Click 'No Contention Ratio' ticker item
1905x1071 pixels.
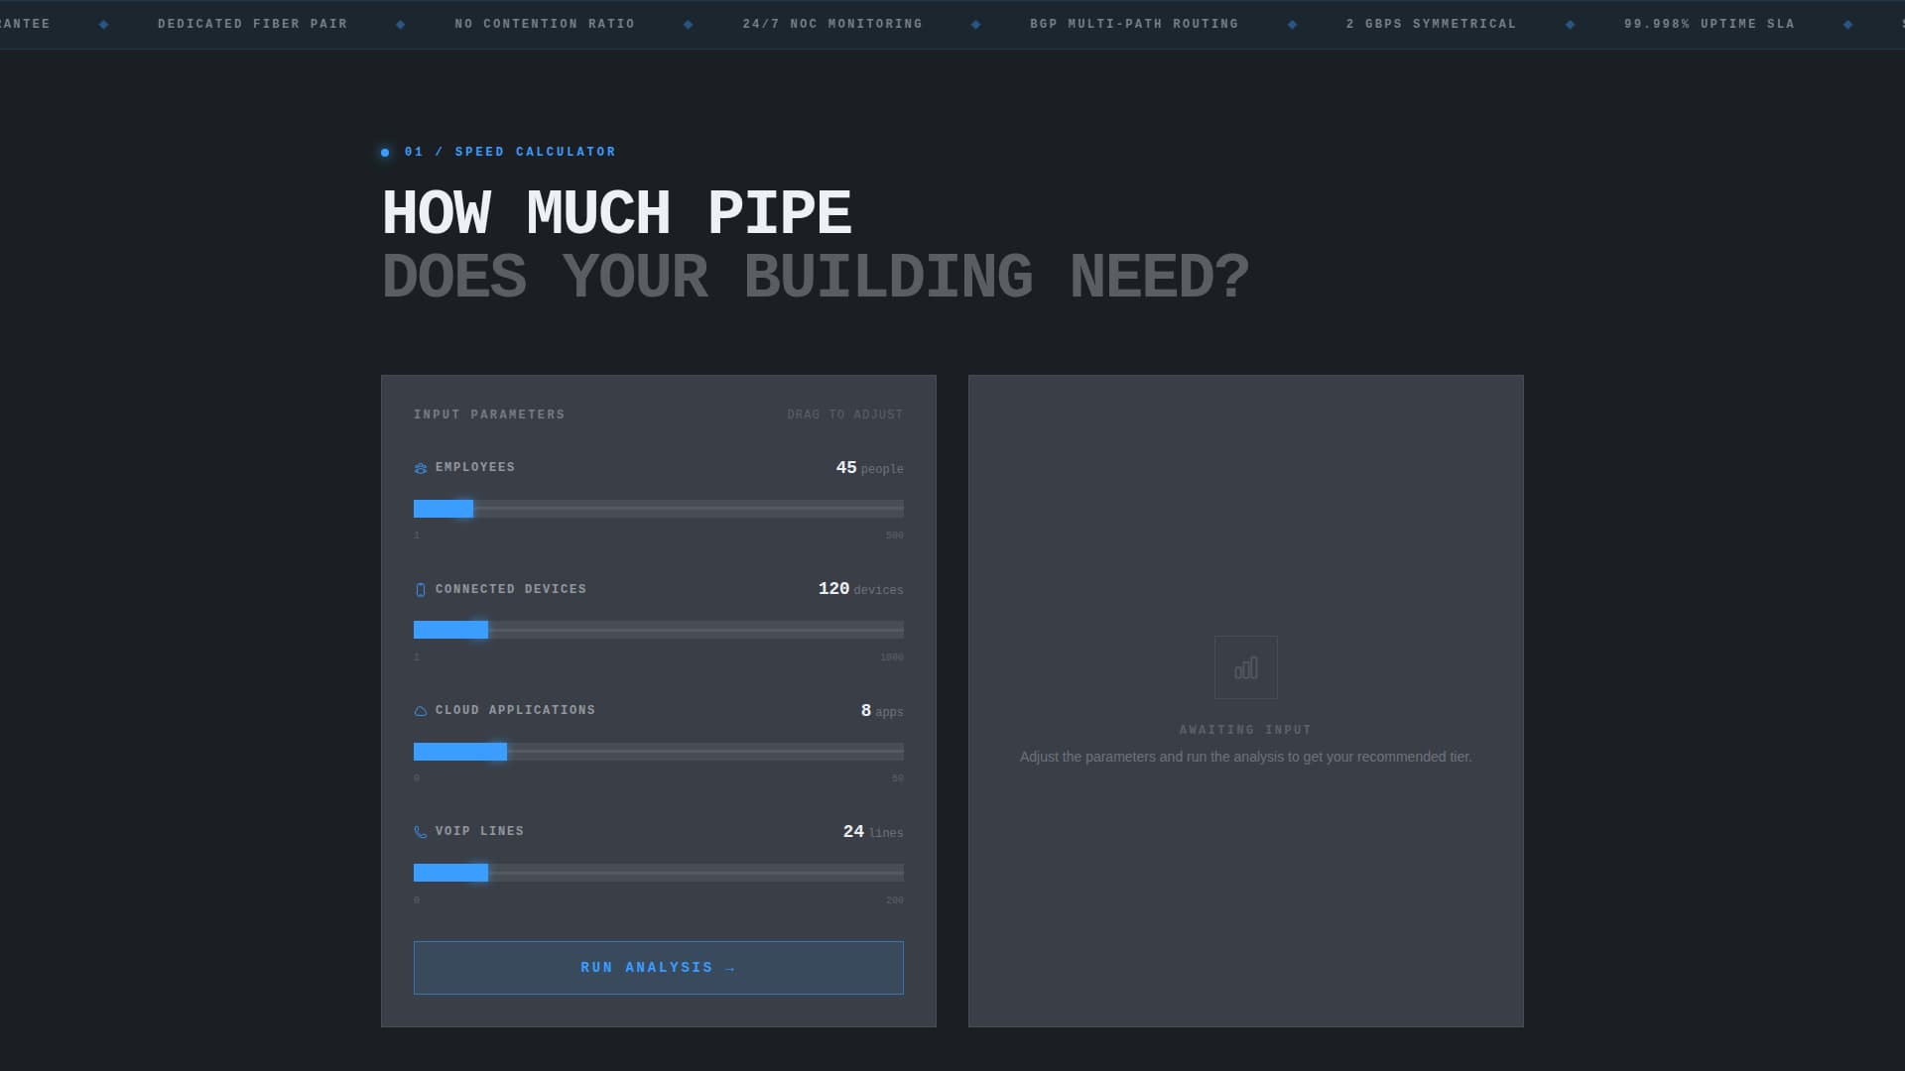coord(545,24)
